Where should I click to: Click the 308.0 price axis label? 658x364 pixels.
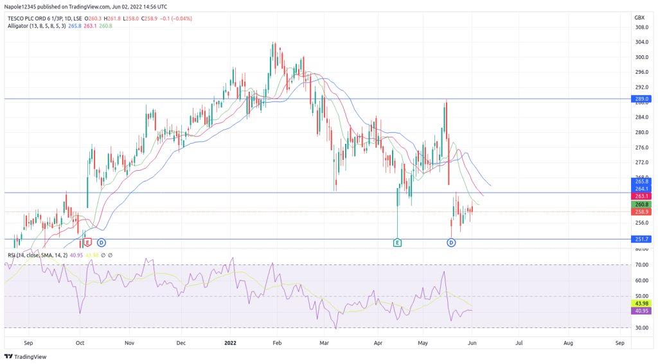[x=642, y=27]
